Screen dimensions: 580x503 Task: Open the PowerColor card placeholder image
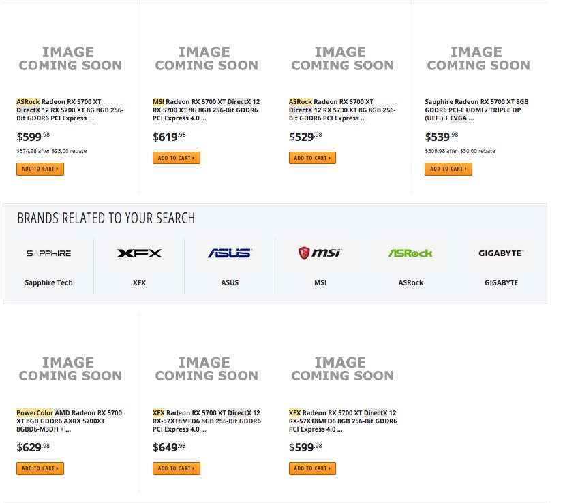pos(70,369)
